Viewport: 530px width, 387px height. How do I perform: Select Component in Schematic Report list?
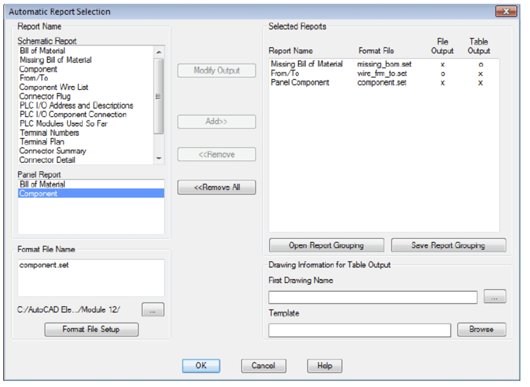[38, 69]
